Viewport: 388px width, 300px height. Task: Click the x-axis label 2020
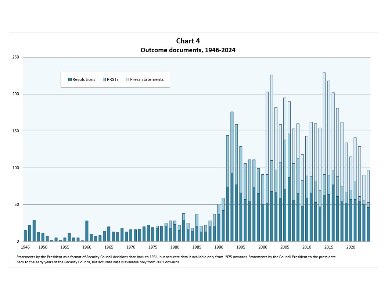coord(351,247)
